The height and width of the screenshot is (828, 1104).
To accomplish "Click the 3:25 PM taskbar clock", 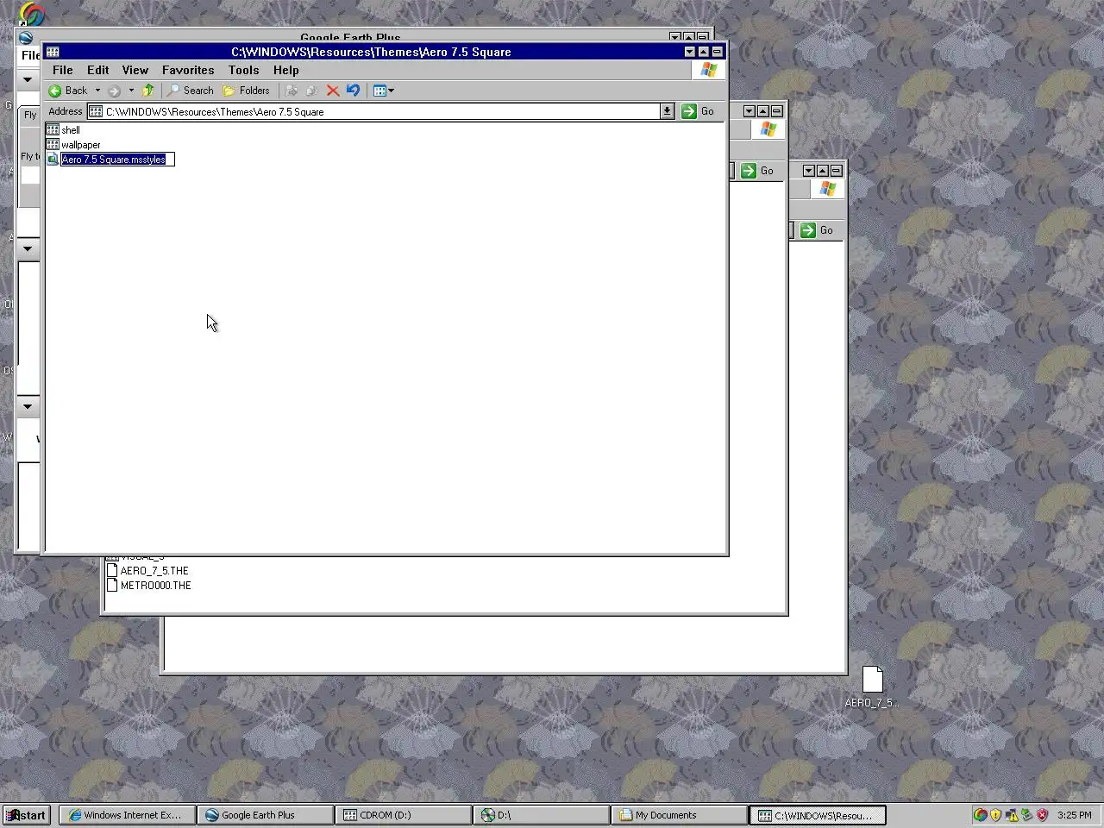I will [x=1074, y=815].
